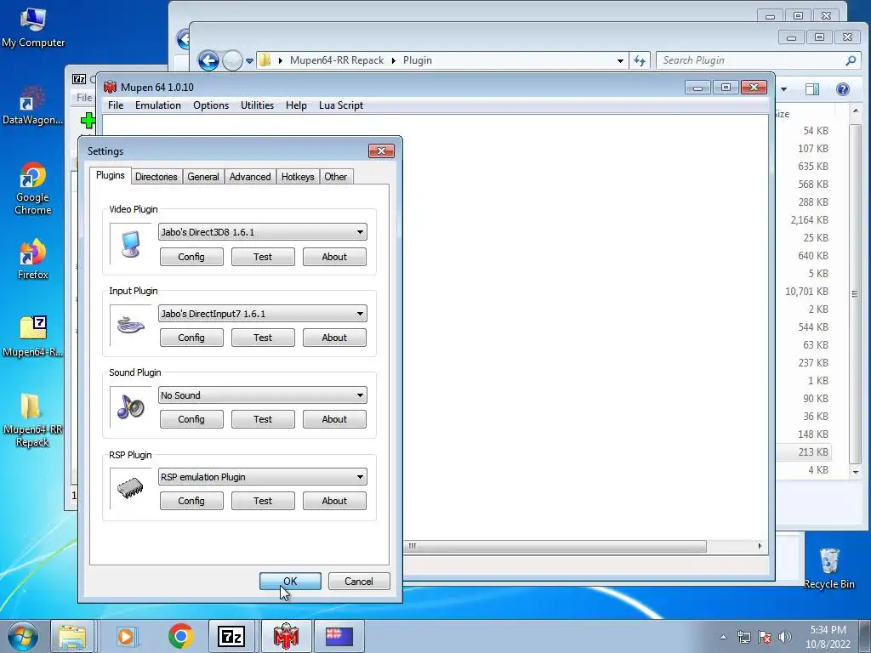Click Test for RSP Plugin
The image size is (871, 653).
tap(263, 501)
